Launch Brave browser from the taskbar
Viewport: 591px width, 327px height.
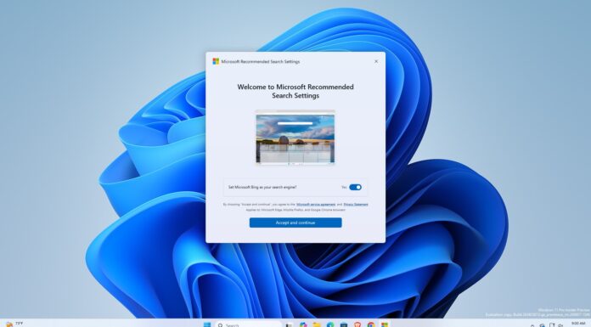pos(357,324)
